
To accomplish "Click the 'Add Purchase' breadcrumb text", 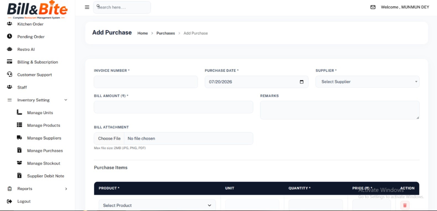I will click(x=196, y=33).
